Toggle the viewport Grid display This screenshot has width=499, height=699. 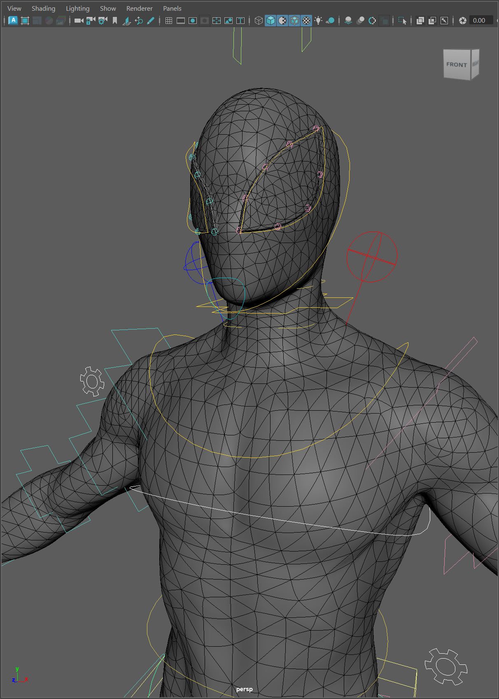coord(169,20)
